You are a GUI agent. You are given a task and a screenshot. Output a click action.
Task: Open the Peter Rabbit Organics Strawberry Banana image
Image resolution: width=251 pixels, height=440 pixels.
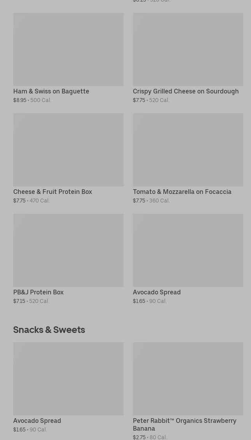188,379
